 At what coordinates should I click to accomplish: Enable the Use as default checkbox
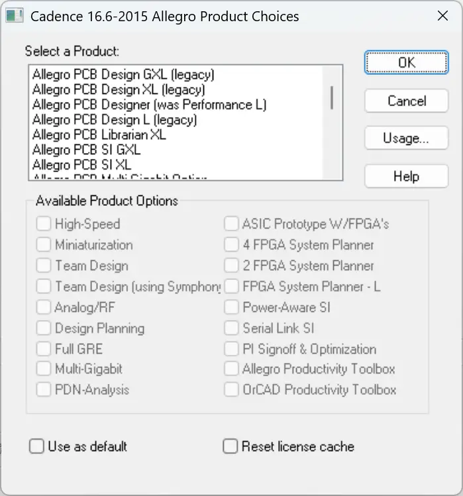(36, 446)
